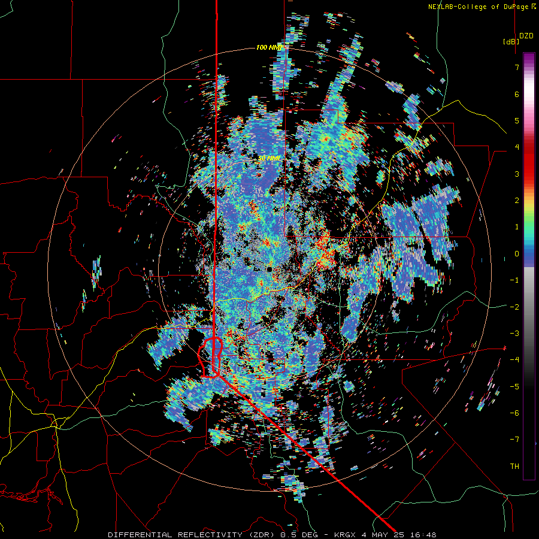Image resolution: width=539 pixels, height=539 pixels.
Task: Click the NEXLAB-College of DuPage watermark text
Action: 482,7
